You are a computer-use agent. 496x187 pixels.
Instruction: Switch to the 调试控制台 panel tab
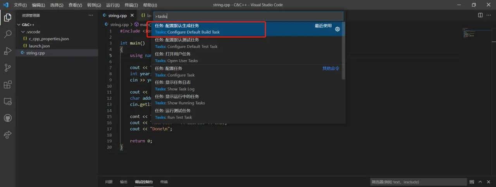tap(144, 182)
